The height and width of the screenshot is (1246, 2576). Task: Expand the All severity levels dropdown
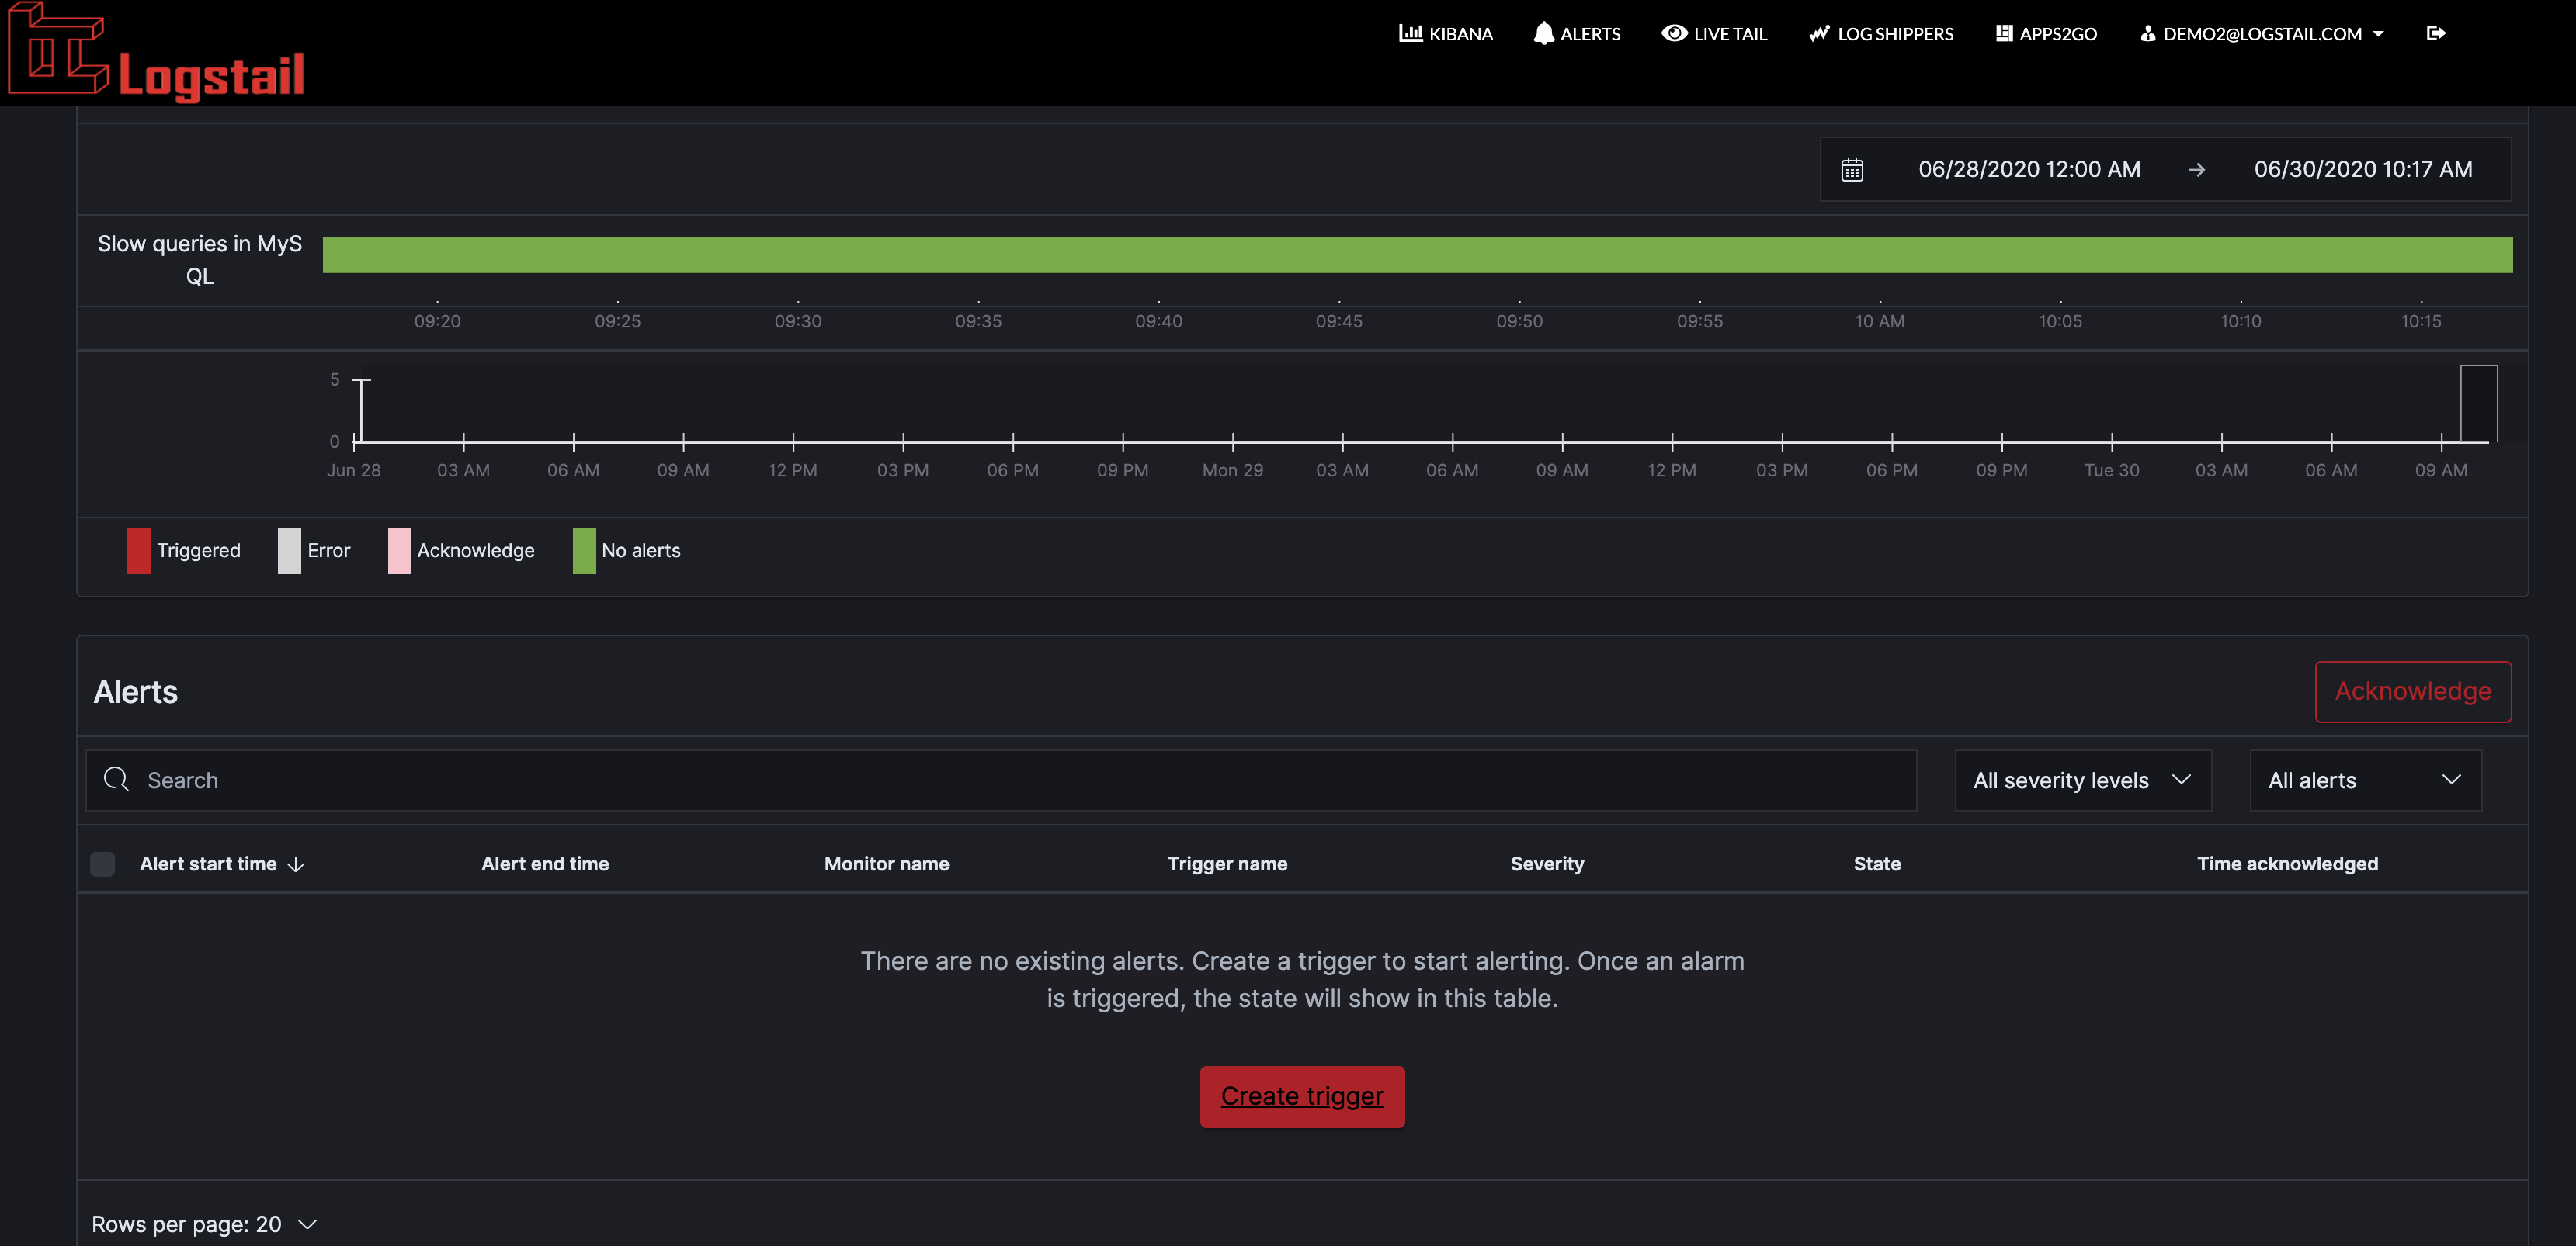(2082, 780)
